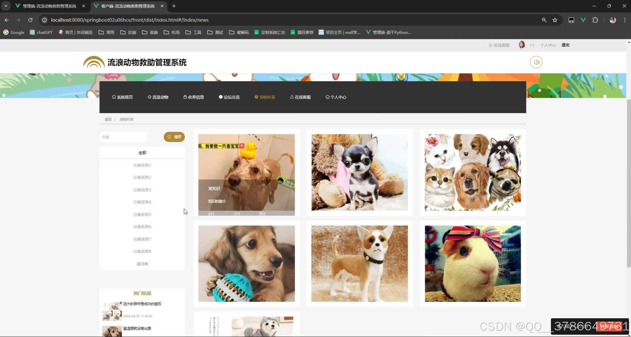Open the Google bookmark
Viewport: 631px width, 337px height.
tap(14, 32)
